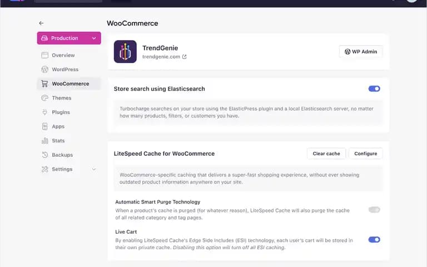Select WooCommerce in the sidebar
This screenshot has width=427, height=267.
(69, 83)
